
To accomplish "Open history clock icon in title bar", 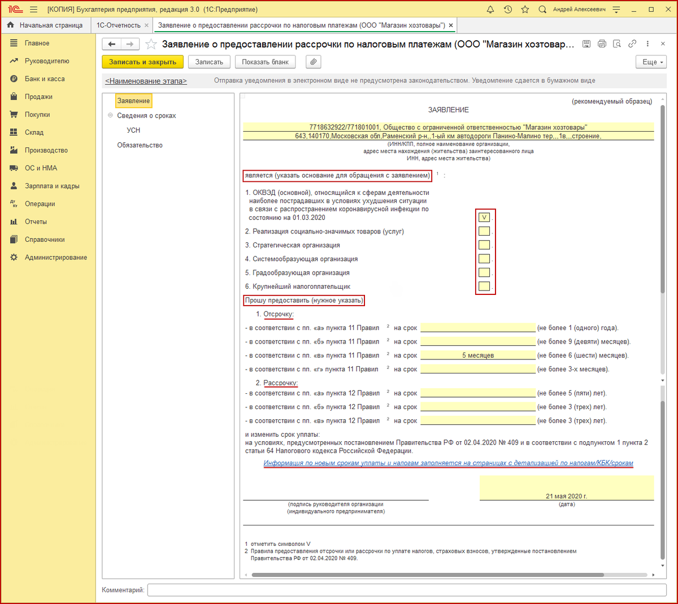I will (x=508, y=10).
